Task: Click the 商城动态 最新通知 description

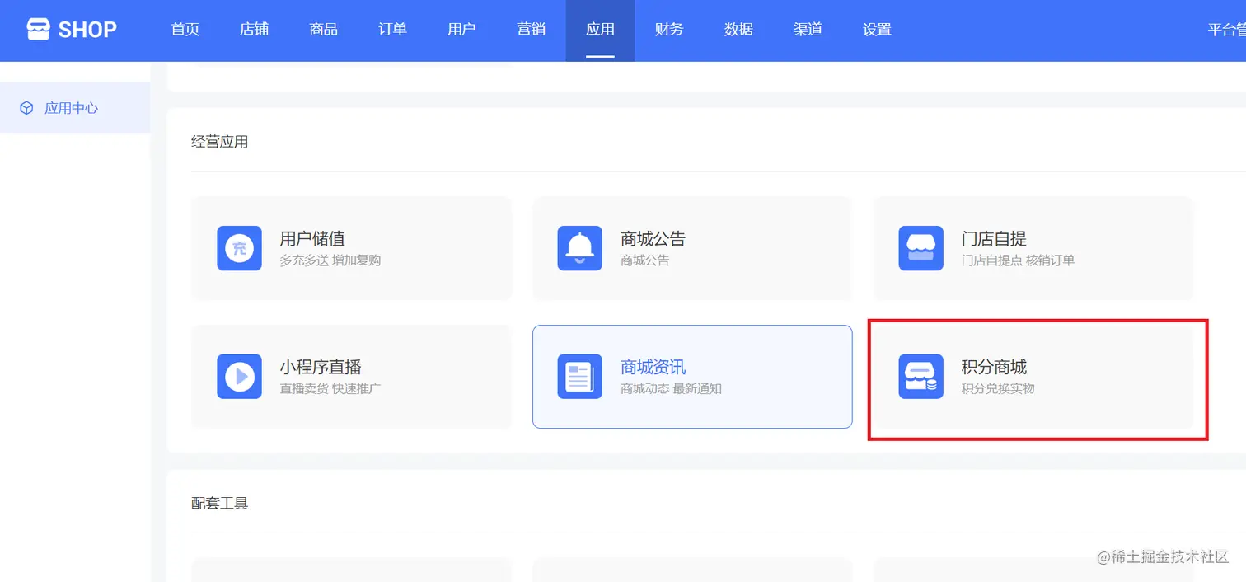Action: (x=672, y=388)
